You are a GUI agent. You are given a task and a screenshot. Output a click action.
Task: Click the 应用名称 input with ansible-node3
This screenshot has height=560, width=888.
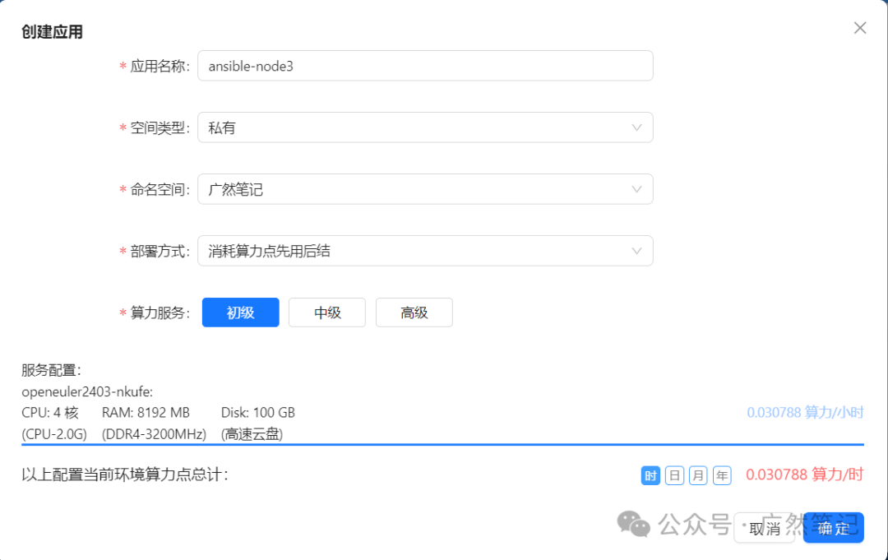click(x=425, y=66)
